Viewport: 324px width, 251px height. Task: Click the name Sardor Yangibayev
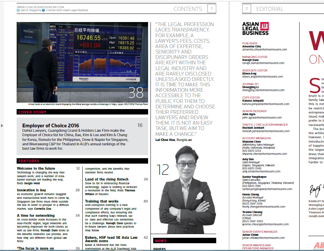click(255, 177)
